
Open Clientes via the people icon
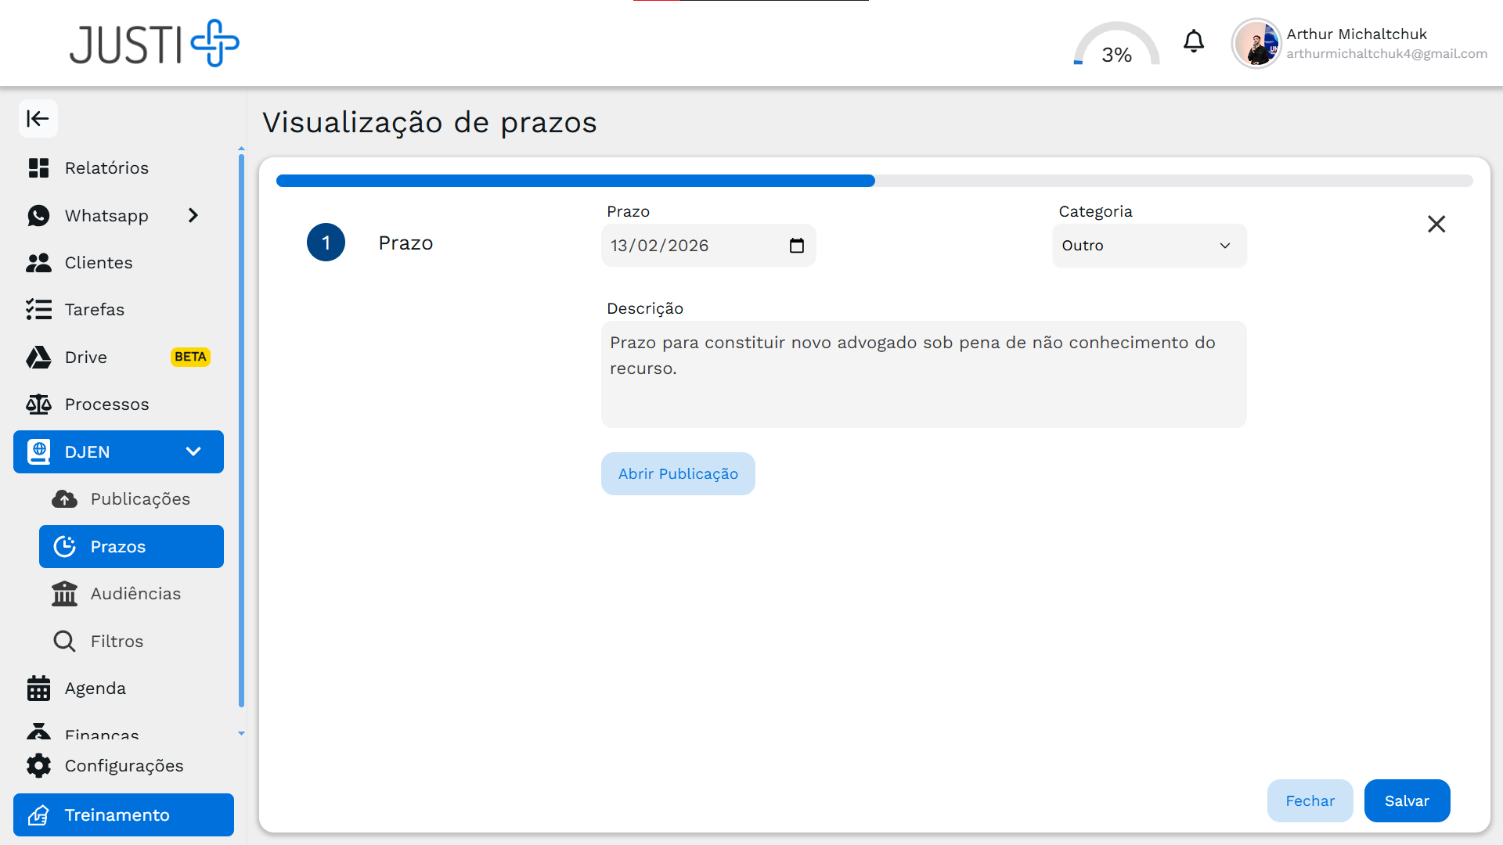(x=39, y=262)
